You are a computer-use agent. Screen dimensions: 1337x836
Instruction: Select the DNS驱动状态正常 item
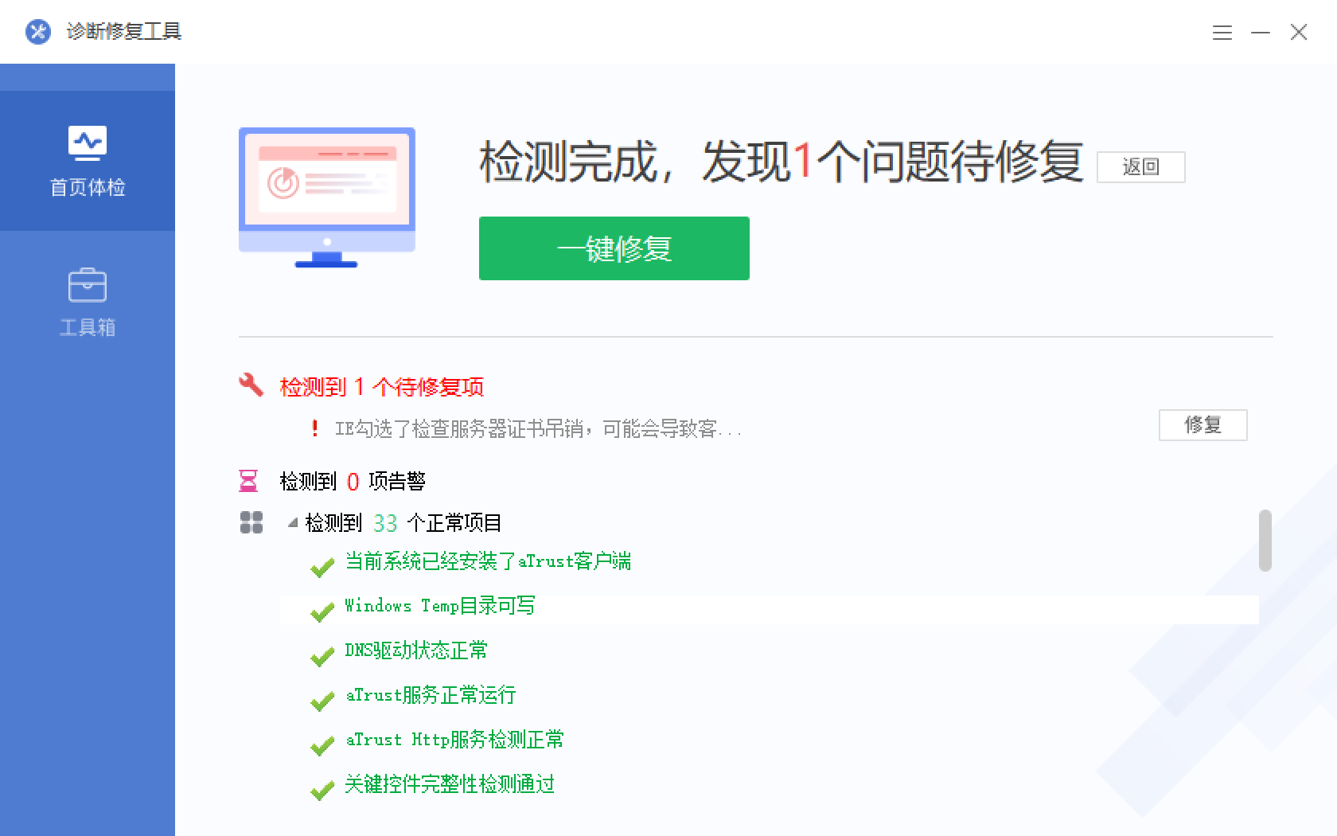pyautogui.click(x=415, y=650)
